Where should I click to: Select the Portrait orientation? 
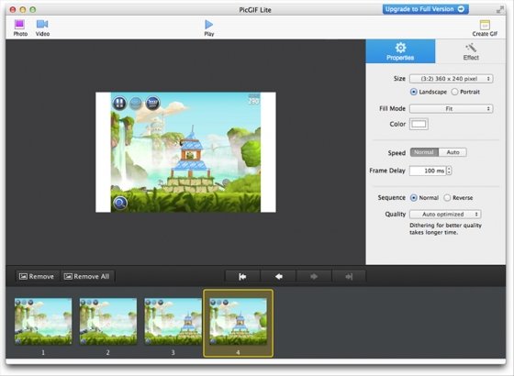click(454, 92)
